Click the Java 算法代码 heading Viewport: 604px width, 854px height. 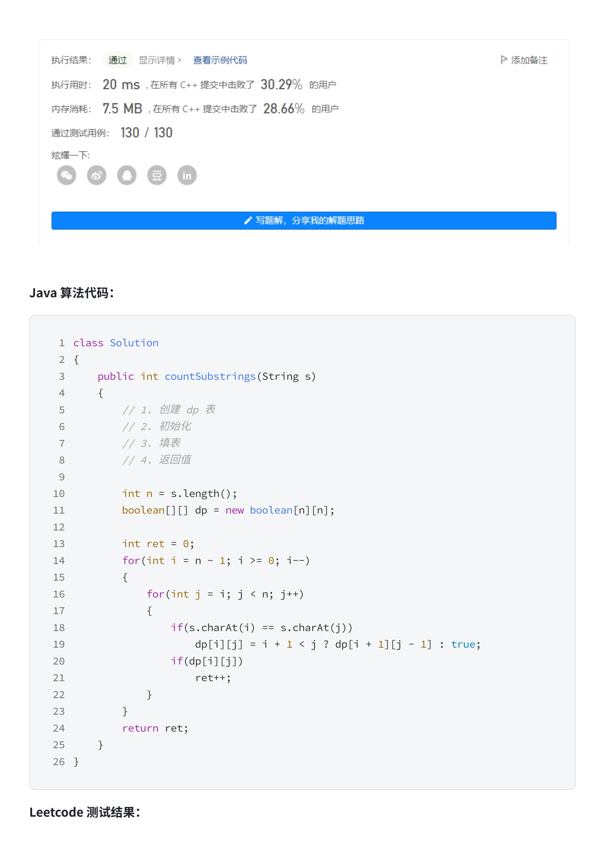[x=71, y=293]
